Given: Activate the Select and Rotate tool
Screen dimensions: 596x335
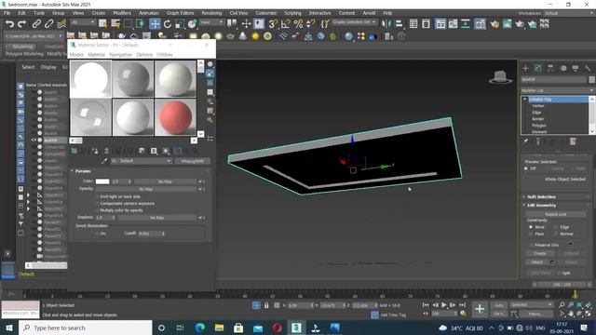Looking at the screenshot, I should pos(168,24).
